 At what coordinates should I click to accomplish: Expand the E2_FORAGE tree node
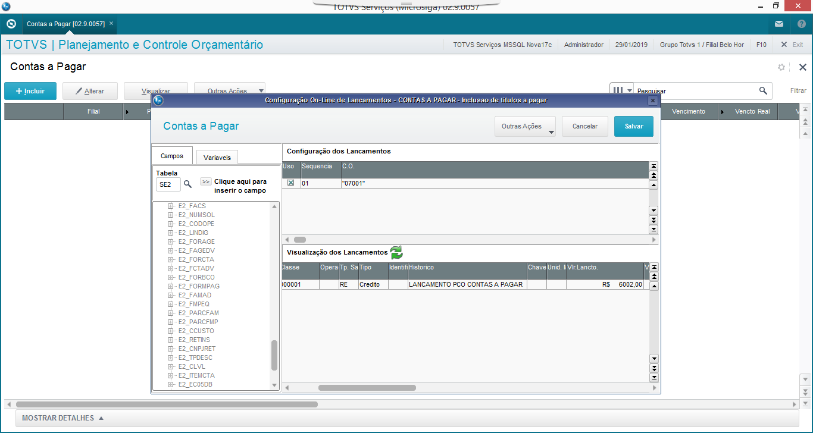pyautogui.click(x=170, y=242)
